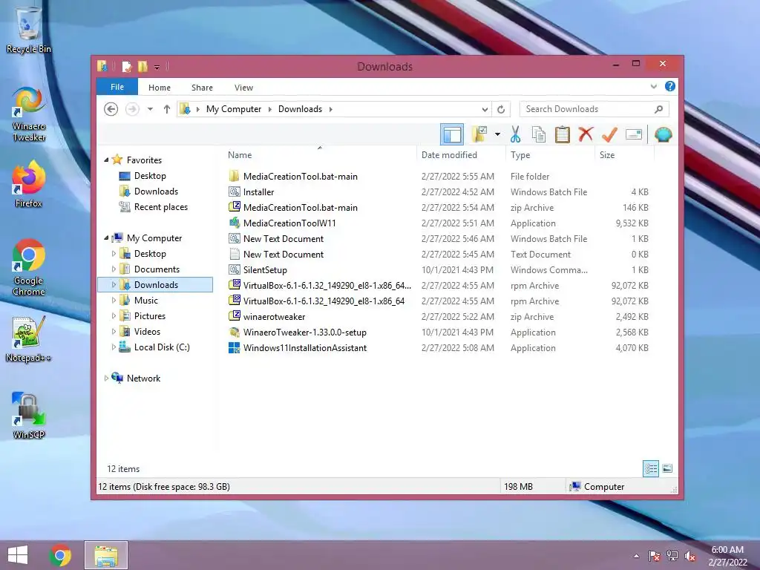The image size is (760, 570).
Task: Click My Computer in address breadcrumb
Action: coord(234,109)
